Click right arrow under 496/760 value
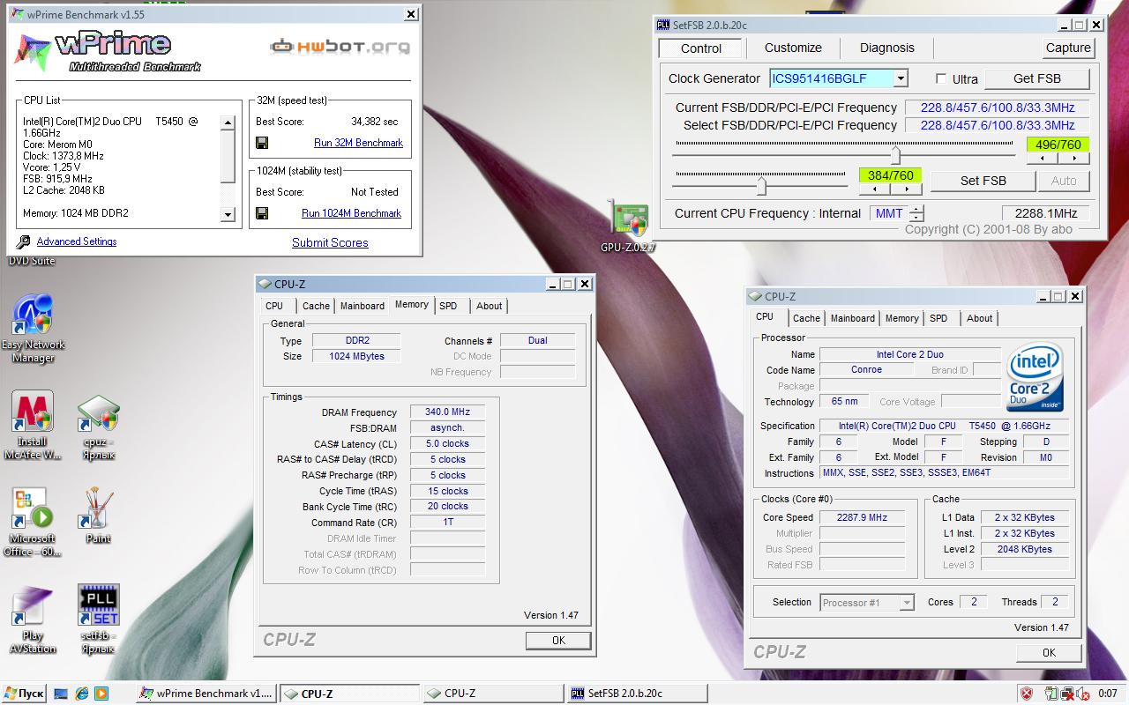The width and height of the screenshot is (1129, 705). pyautogui.click(x=1073, y=159)
